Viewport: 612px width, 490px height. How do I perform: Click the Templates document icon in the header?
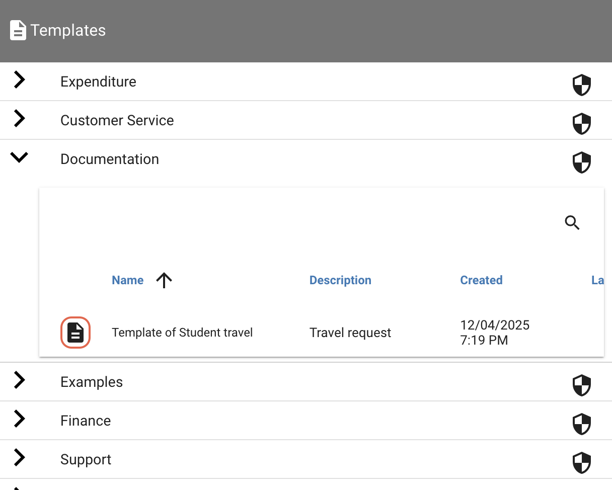click(18, 30)
